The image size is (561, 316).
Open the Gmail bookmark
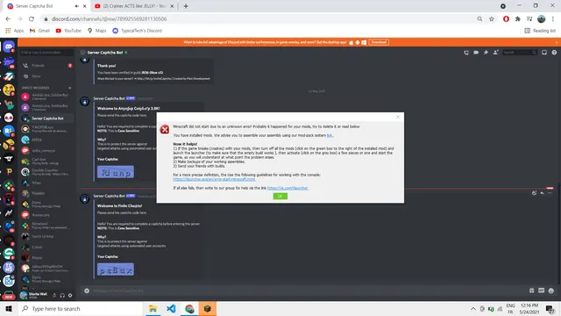coord(39,31)
